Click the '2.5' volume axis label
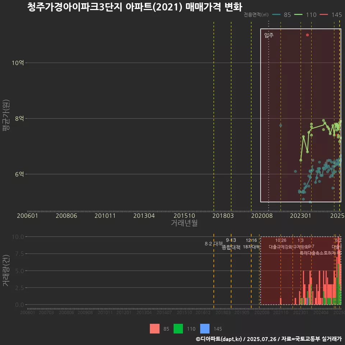 click(19, 288)
